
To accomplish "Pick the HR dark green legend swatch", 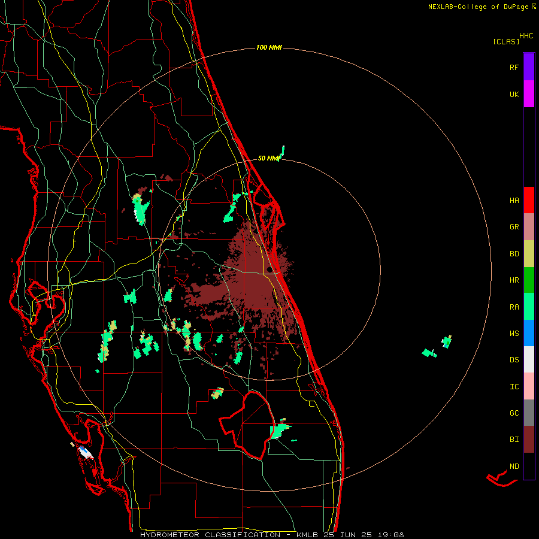I will tap(529, 280).
